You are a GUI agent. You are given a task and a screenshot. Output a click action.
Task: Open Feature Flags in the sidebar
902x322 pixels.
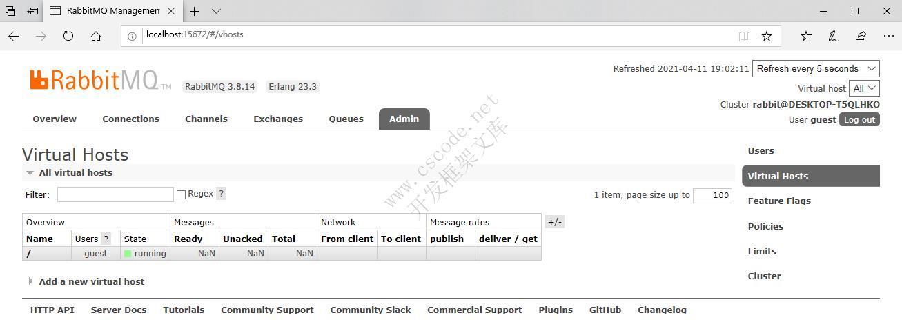click(779, 201)
